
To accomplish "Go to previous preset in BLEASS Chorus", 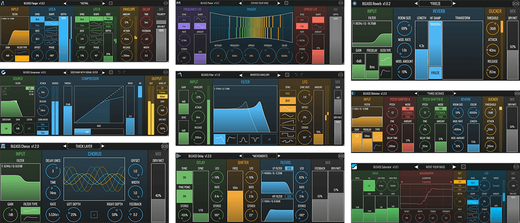I will [x=64, y=146].
